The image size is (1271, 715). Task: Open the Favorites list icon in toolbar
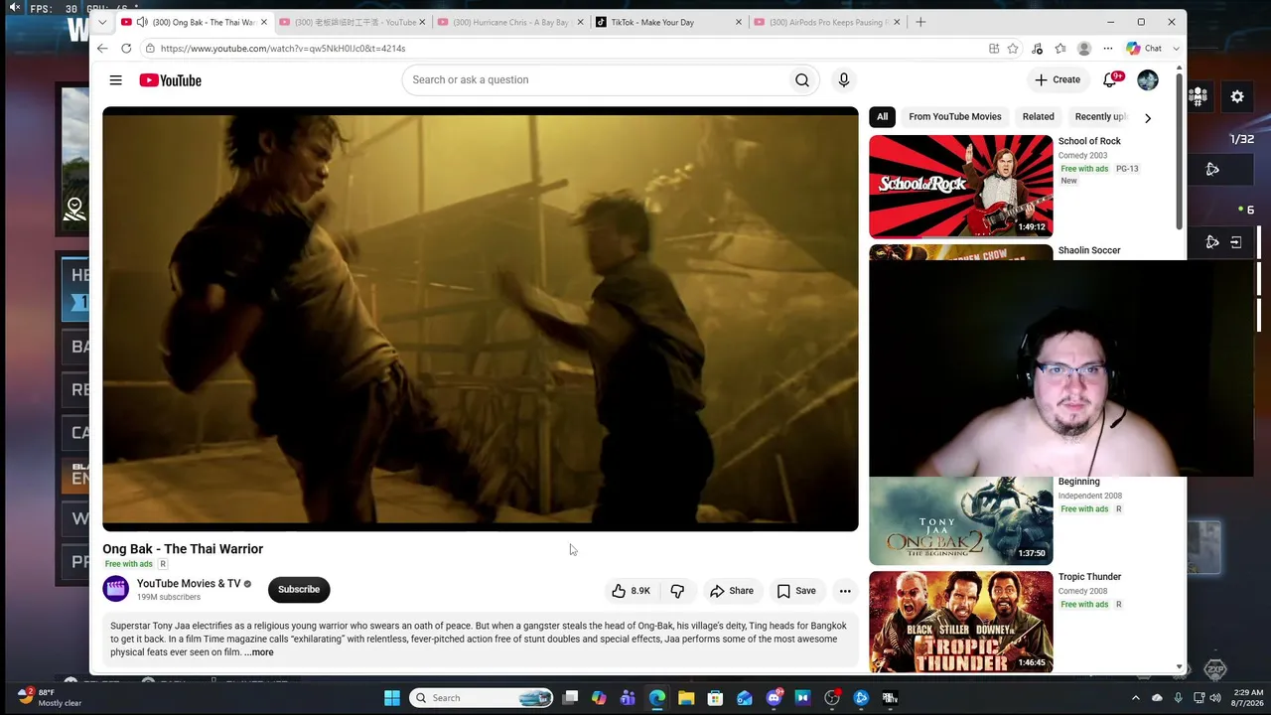tap(1059, 48)
